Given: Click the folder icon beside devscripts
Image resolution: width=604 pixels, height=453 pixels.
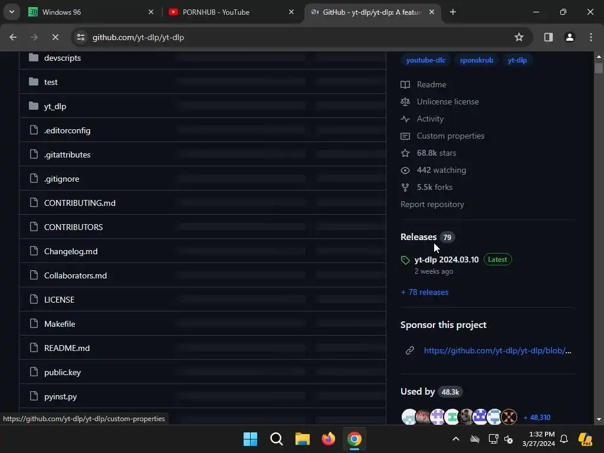Looking at the screenshot, I should tap(34, 57).
